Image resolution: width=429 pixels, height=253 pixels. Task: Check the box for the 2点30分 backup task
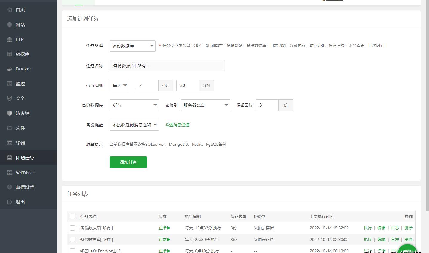click(x=72, y=239)
